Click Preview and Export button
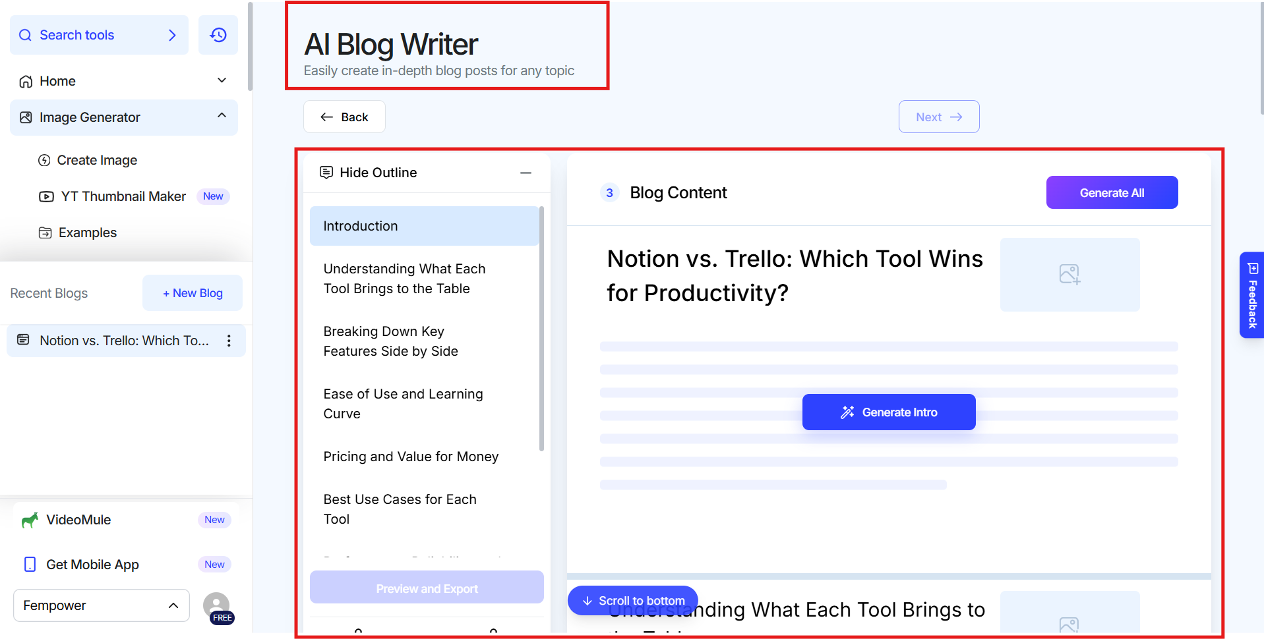 (x=427, y=588)
